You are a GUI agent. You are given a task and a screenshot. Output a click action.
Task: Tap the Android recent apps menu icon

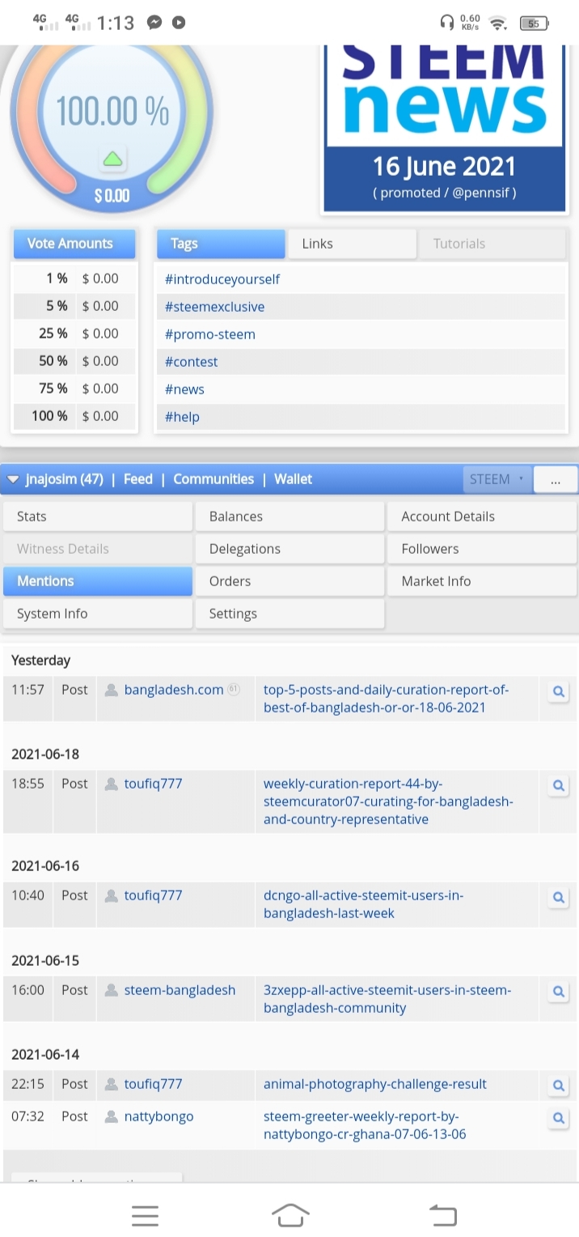tap(145, 1215)
